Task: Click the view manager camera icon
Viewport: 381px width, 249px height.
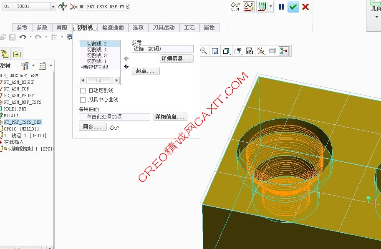Action: [x=250, y=51]
